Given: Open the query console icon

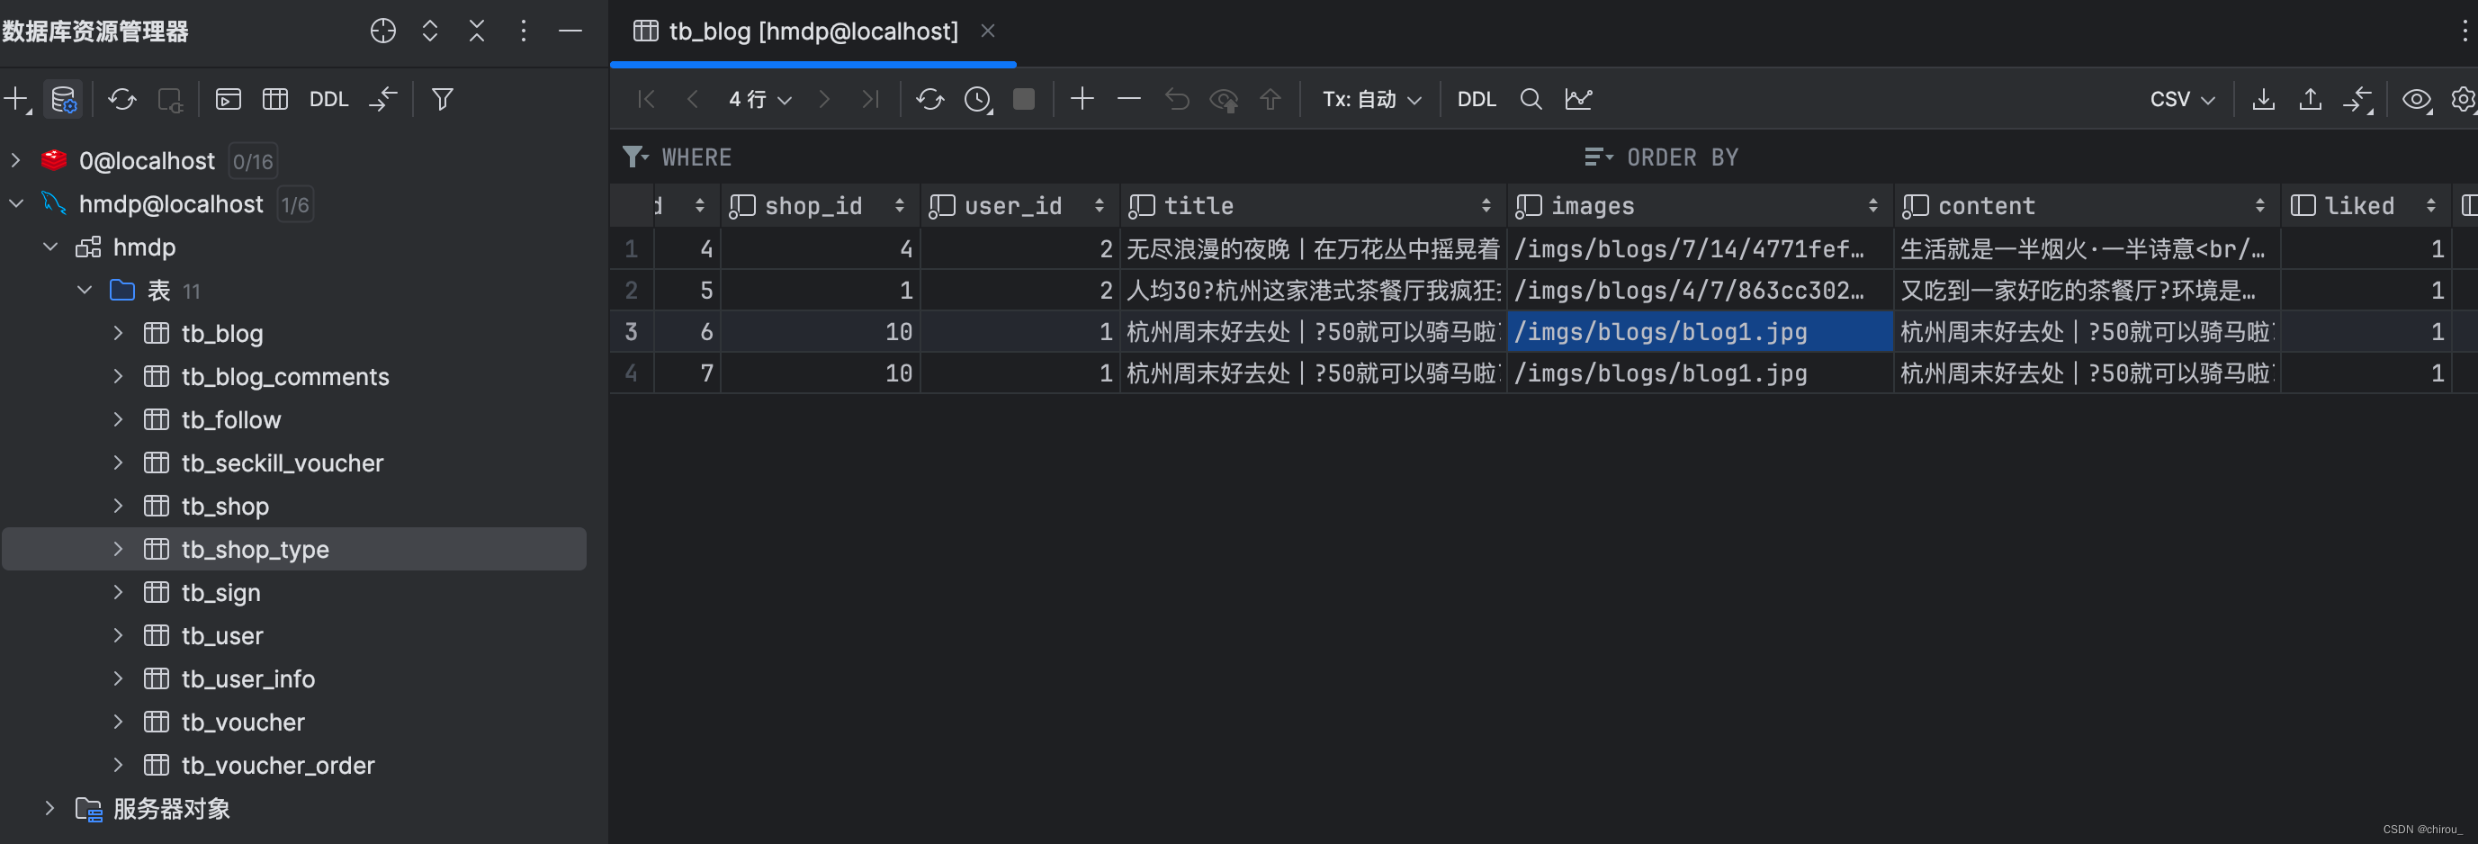Looking at the screenshot, I should pos(228,99).
